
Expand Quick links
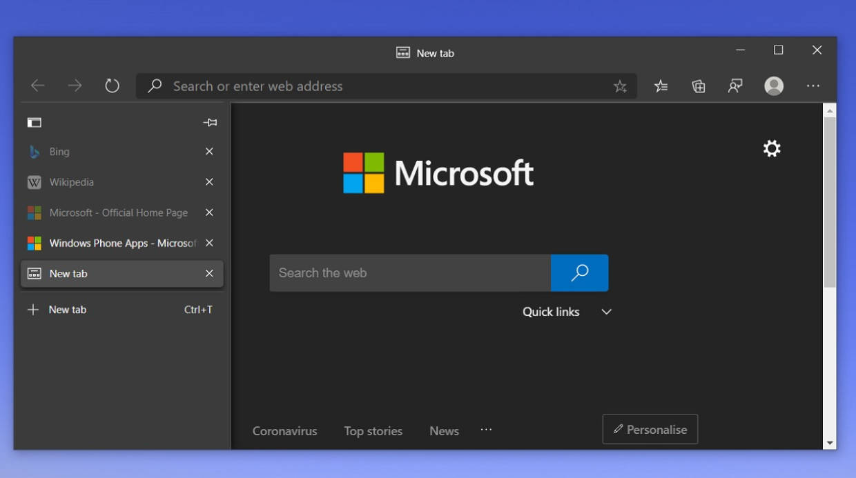tap(567, 312)
